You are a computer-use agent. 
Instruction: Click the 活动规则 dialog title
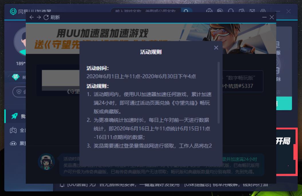pyautogui.click(x=151, y=52)
